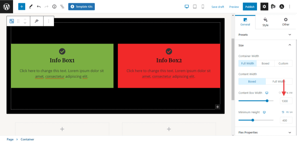Open the Other tab
This screenshot has height=143, width=297.
point(286,22)
